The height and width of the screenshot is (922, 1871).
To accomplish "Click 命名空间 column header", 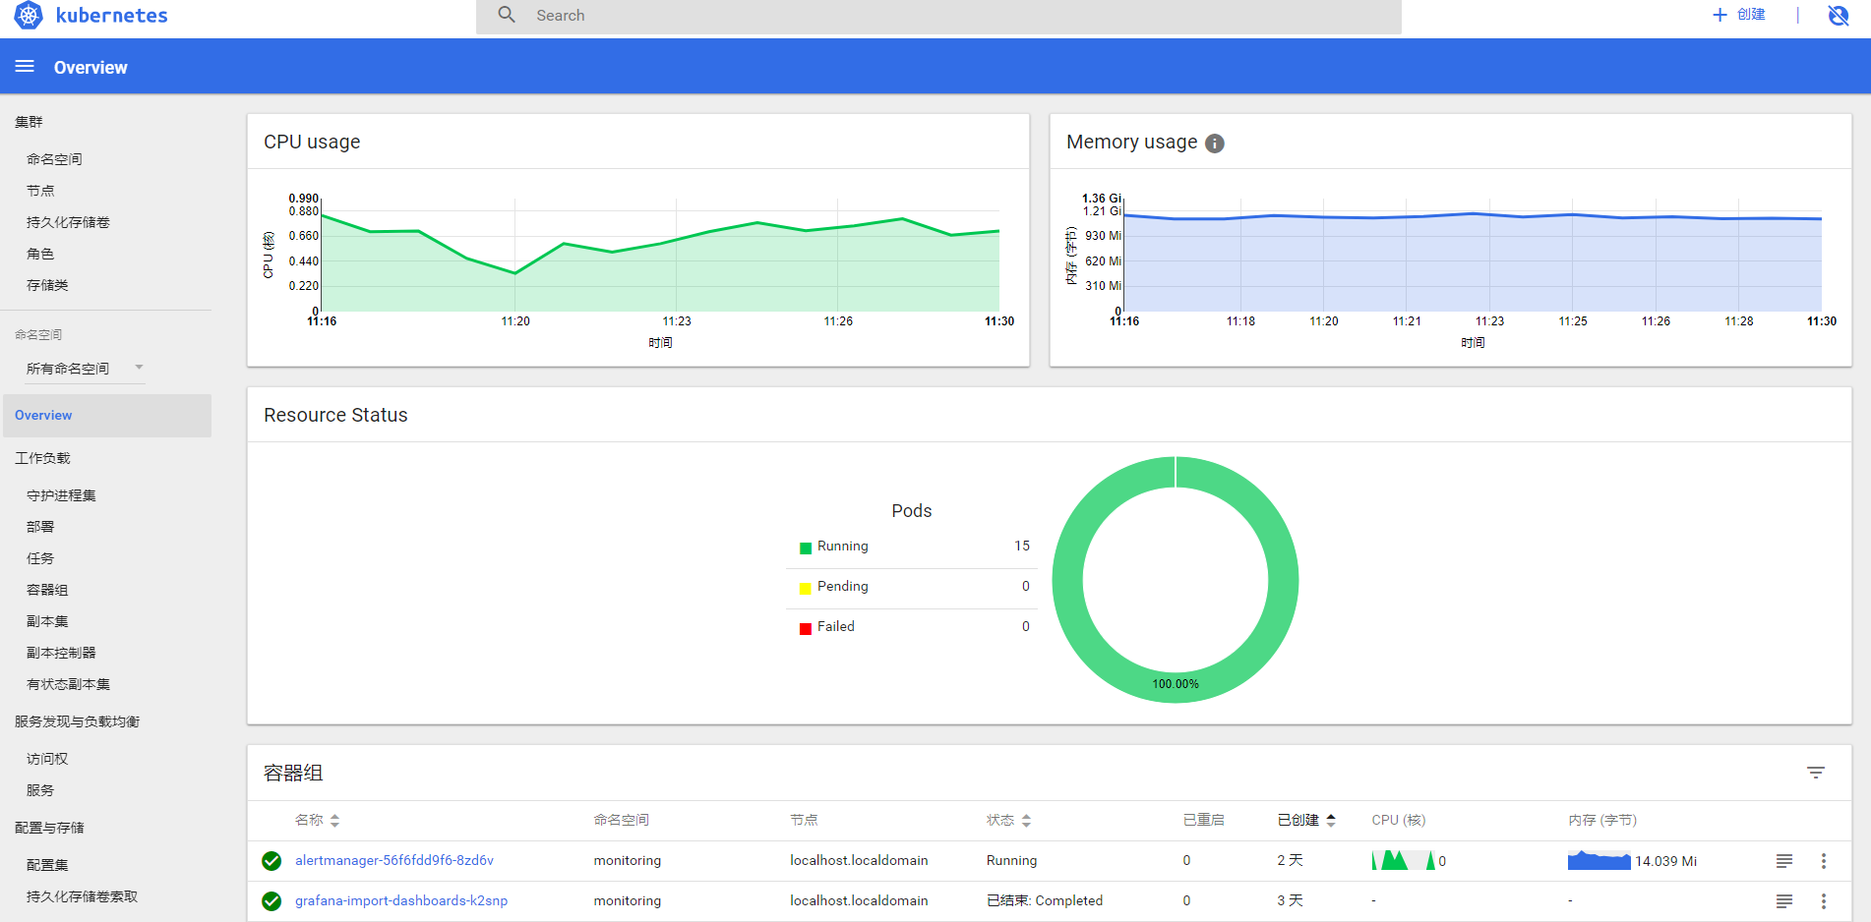I will (x=621, y=821).
